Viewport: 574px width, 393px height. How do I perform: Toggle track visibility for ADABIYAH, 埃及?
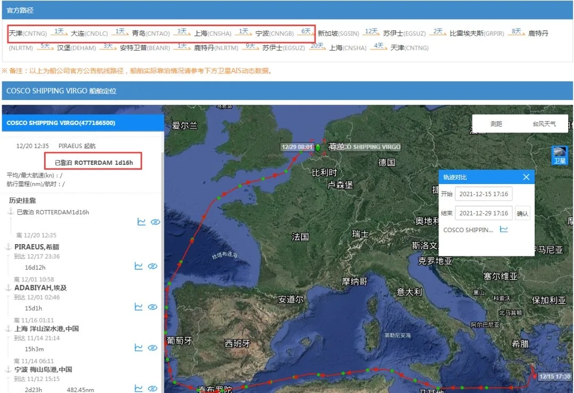click(153, 307)
